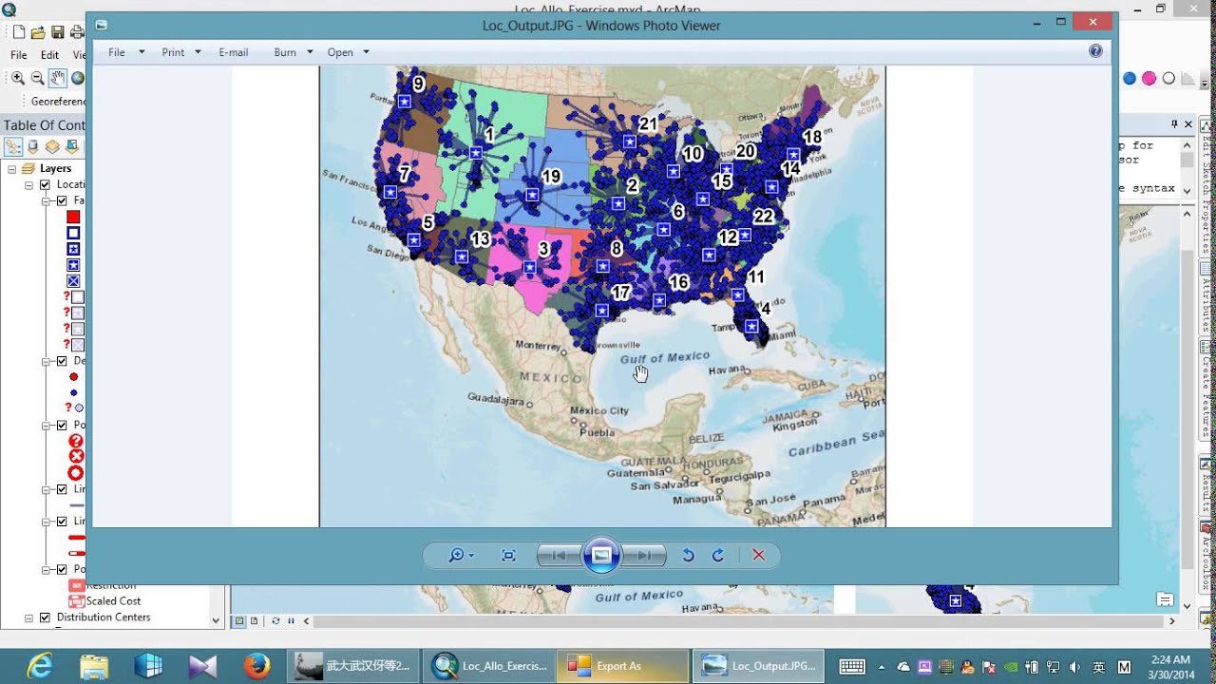Click List By Selection icon in Table Of Contents
The width and height of the screenshot is (1216, 684).
pos(71,146)
